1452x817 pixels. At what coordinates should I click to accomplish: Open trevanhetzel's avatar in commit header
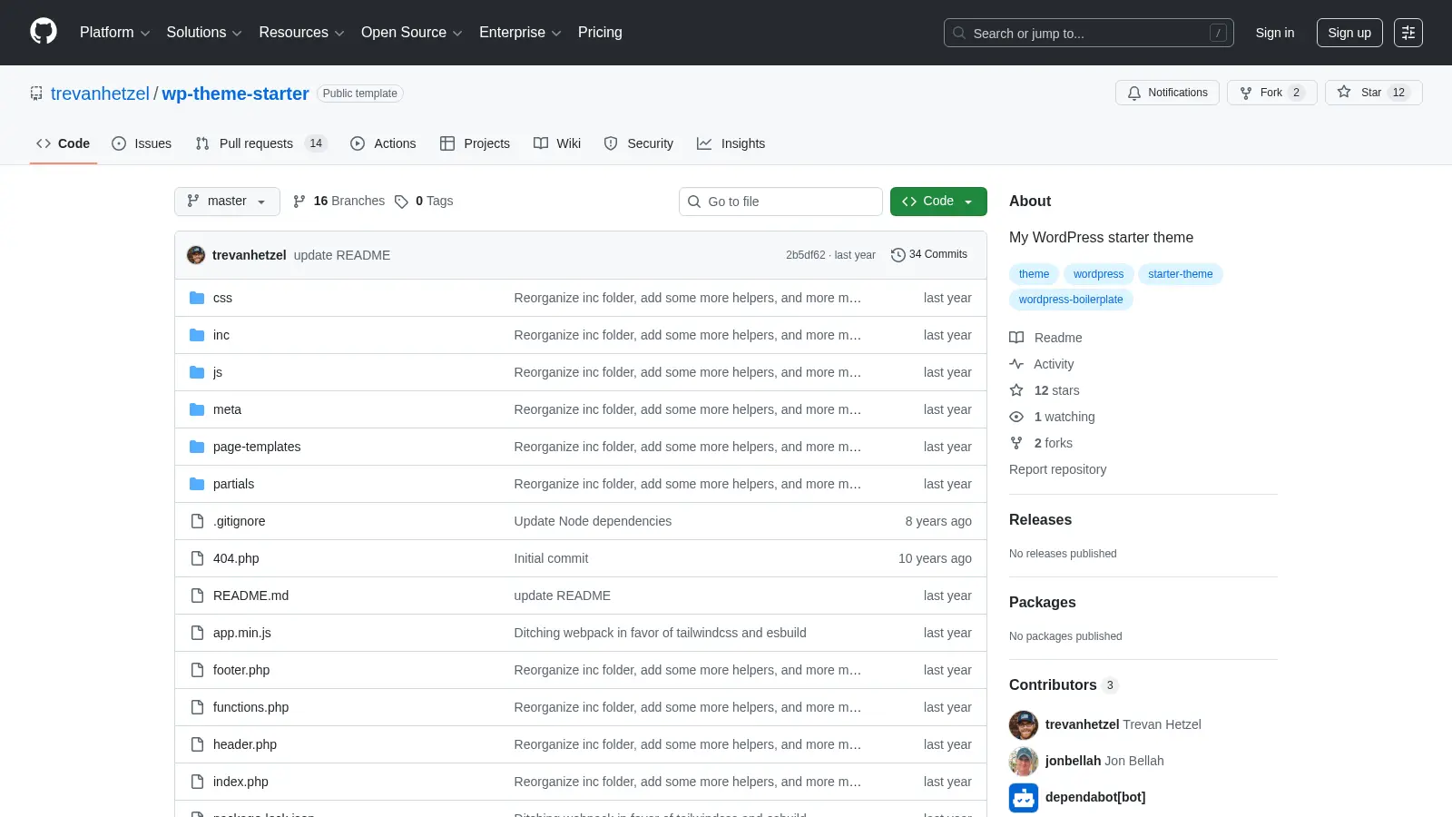[196, 255]
